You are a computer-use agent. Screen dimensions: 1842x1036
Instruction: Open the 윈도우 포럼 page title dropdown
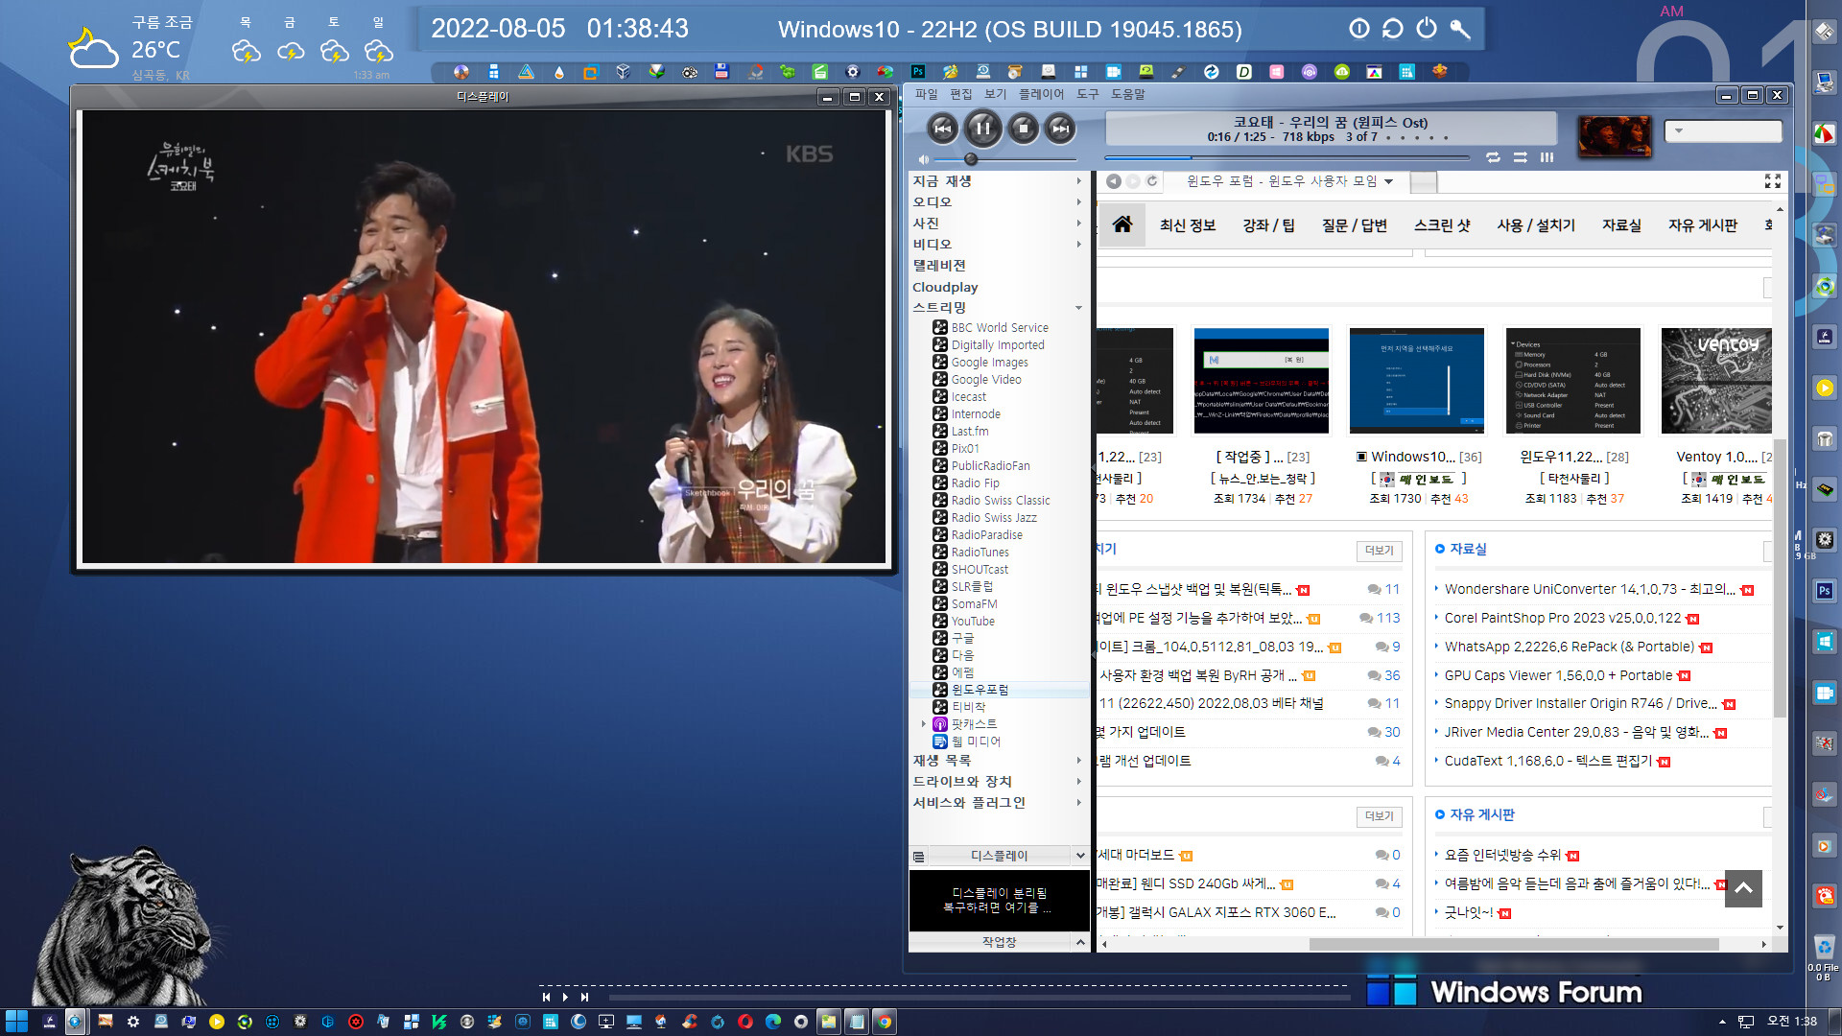(x=1388, y=181)
